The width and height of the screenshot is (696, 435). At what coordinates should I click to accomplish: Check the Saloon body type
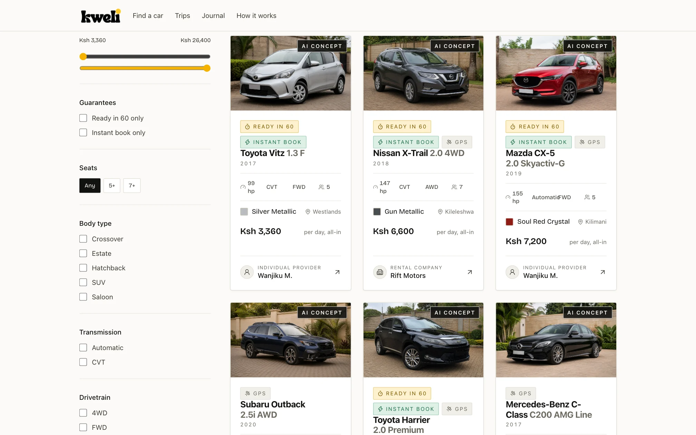tap(83, 297)
